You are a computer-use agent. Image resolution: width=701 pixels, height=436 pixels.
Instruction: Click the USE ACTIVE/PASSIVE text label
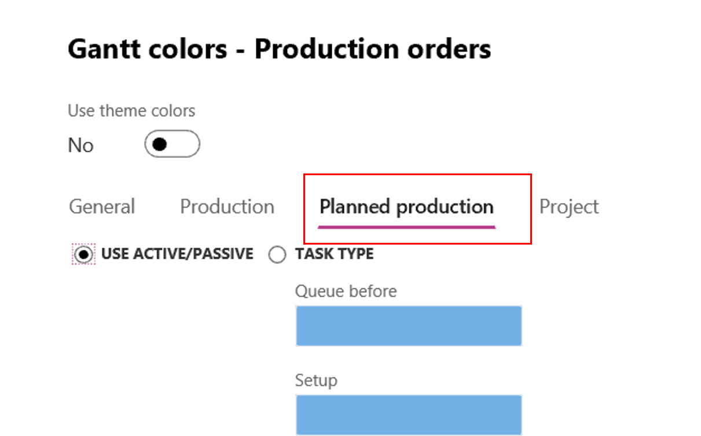point(177,253)
